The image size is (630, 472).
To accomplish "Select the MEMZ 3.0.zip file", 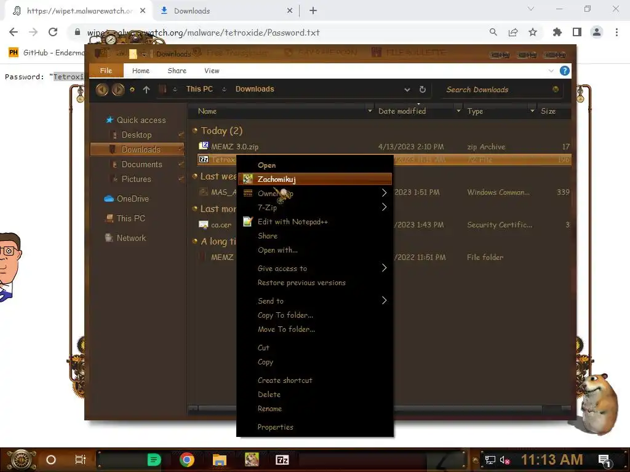I will click(x=234, y=147).
